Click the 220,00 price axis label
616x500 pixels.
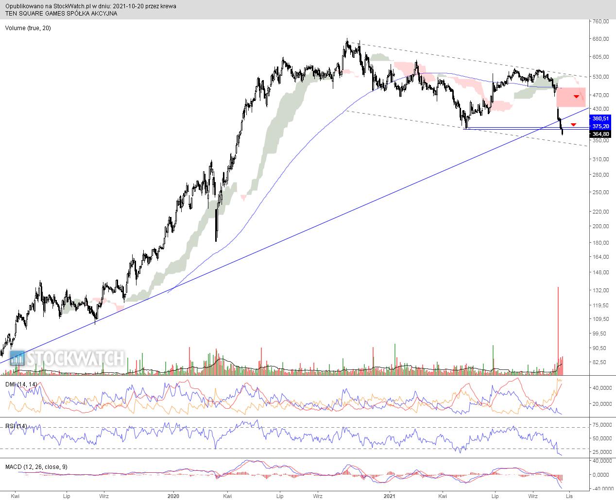pos(601,212)
